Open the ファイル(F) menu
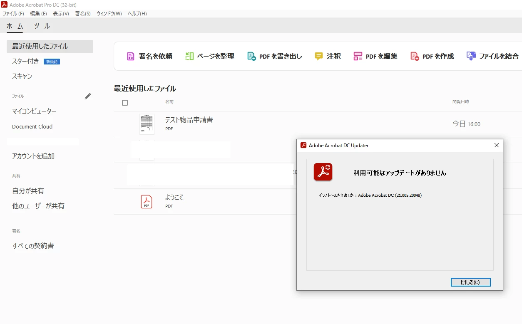Viewport: 522px width, 324px height. [x=13, y=14]
